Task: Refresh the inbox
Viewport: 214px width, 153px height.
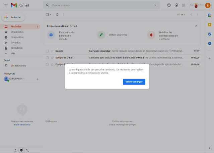Action: coord(57,14)
